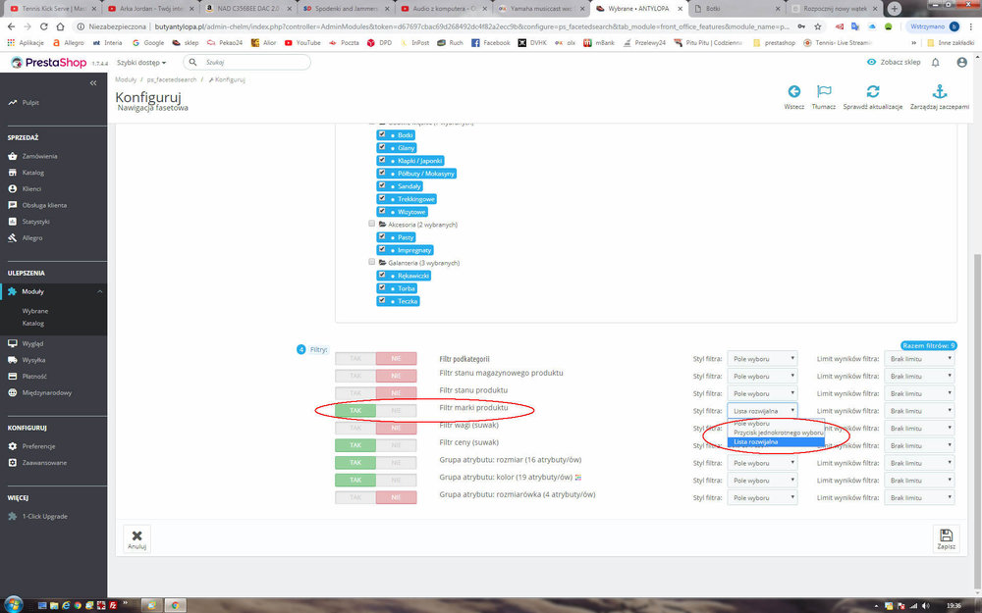
Task: Open the Szybki dostęp dropdown
Action: pyautogui.click(x=141, y=63)
